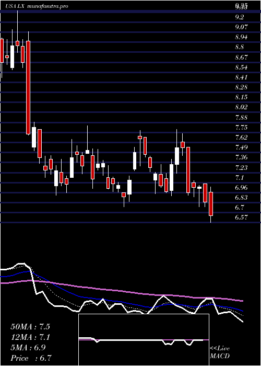This screenshot has height=366, width=261.
Task: Click the 'USA LX munafasutra.pro' chart title
Action: coord(37,6)
